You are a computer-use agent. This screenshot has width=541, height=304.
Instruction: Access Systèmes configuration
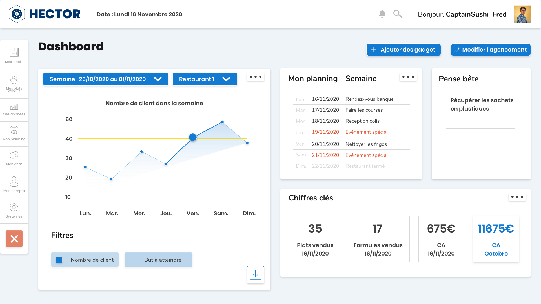[14, 211]
